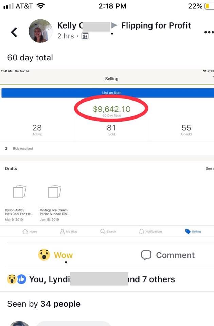The width and height of the screenshot is (214, 326).
Task: Tap the blue Selling tag icon
Action: [x=188, y=231]
